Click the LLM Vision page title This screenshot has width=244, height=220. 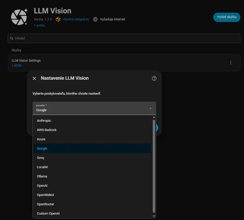tap(52, 11)
